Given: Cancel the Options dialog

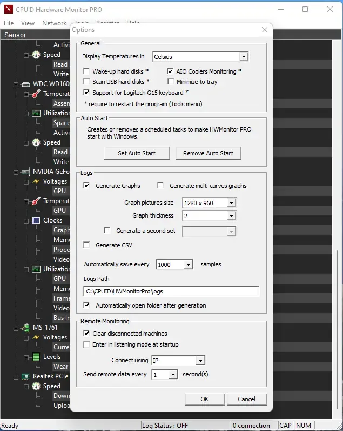Looking at the screenshot, I should click(x=246, y=399).
